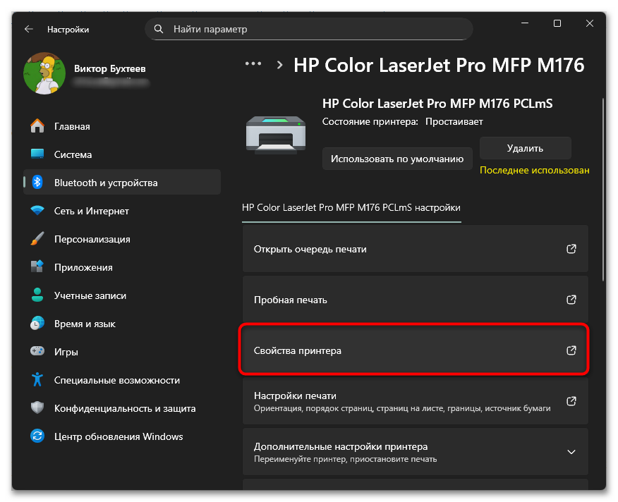Click the search magnifier icon
Screen dimensions: 618x502
pyautogui.click(x=159, y=29)
